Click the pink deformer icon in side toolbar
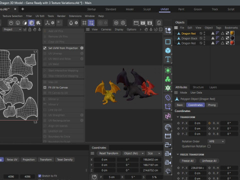240x180 pixels. tap(168, 116)
